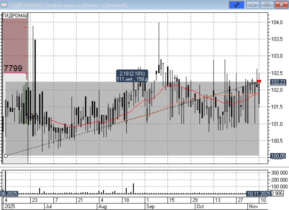
Task: Click the 101,0 price axis label
Action: pos(277,124)
